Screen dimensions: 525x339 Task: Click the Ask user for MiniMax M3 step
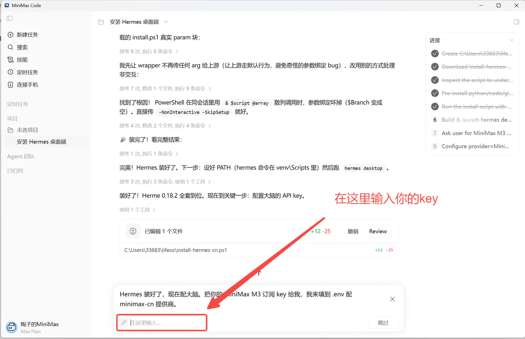476,133
